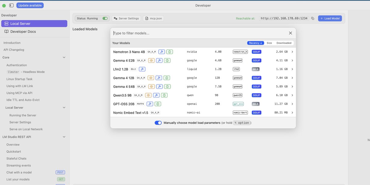Screen dimensions: 370x185
Task: Sort models by Size
Action: pos(269,43)
